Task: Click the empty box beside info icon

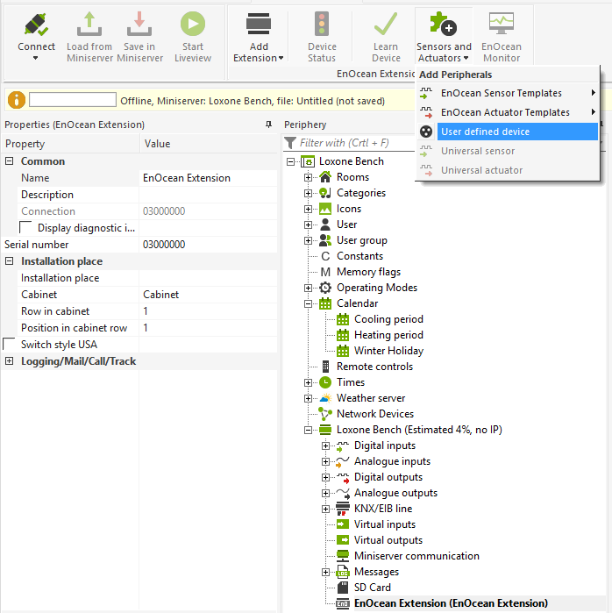Action: [x=73, y=100]
